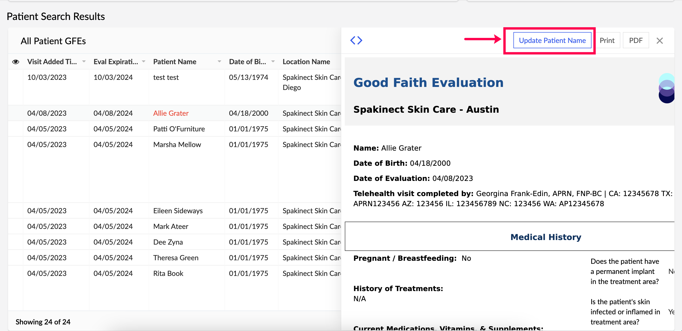Viewport: 682px width, 331px height.
Task: Open Eval Expiration column dropdown
Action: tap(144, 62)
